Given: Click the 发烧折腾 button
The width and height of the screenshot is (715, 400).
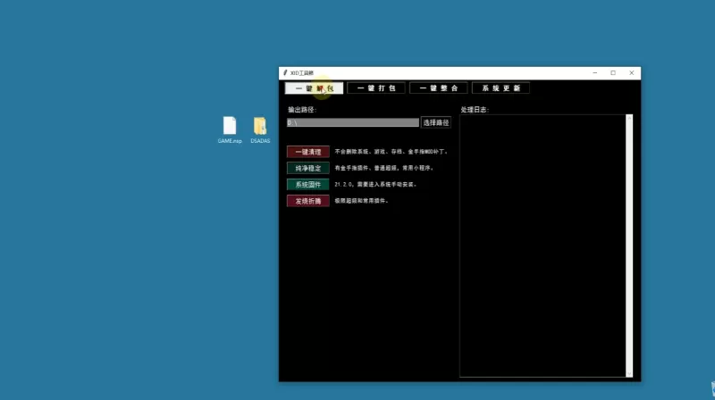Looking at the screenshot, I should click(308, 201).
